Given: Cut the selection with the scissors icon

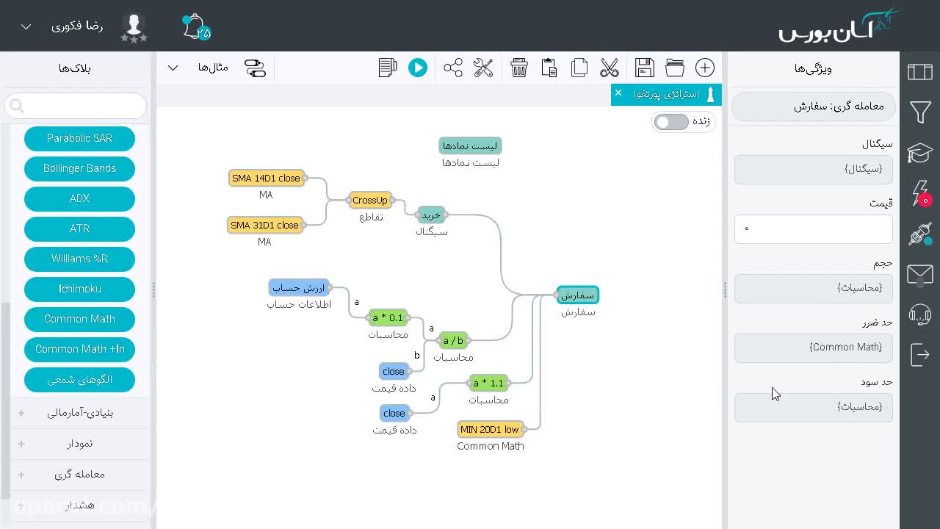Looking at the screenshot, I should 610,68.
